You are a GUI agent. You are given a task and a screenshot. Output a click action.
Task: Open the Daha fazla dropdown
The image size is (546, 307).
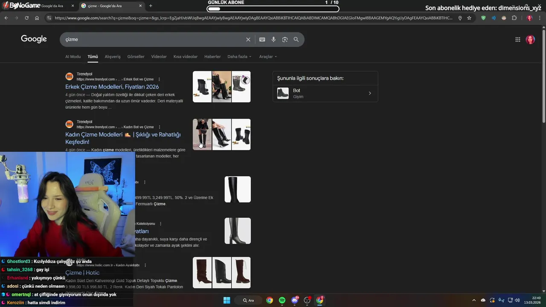coord(239,56)
